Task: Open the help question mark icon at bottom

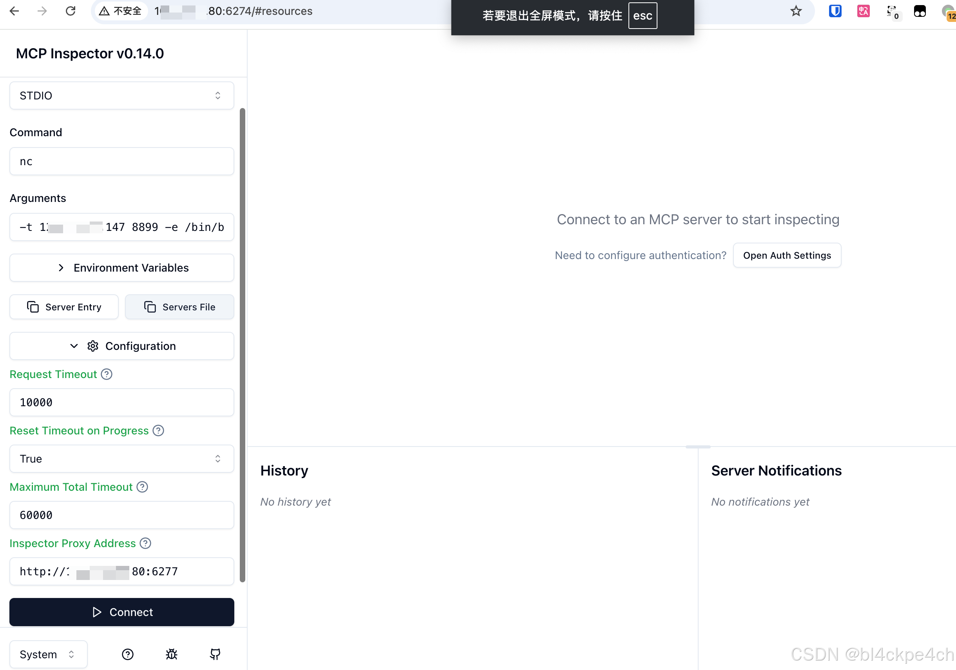Action: [127, 654]
